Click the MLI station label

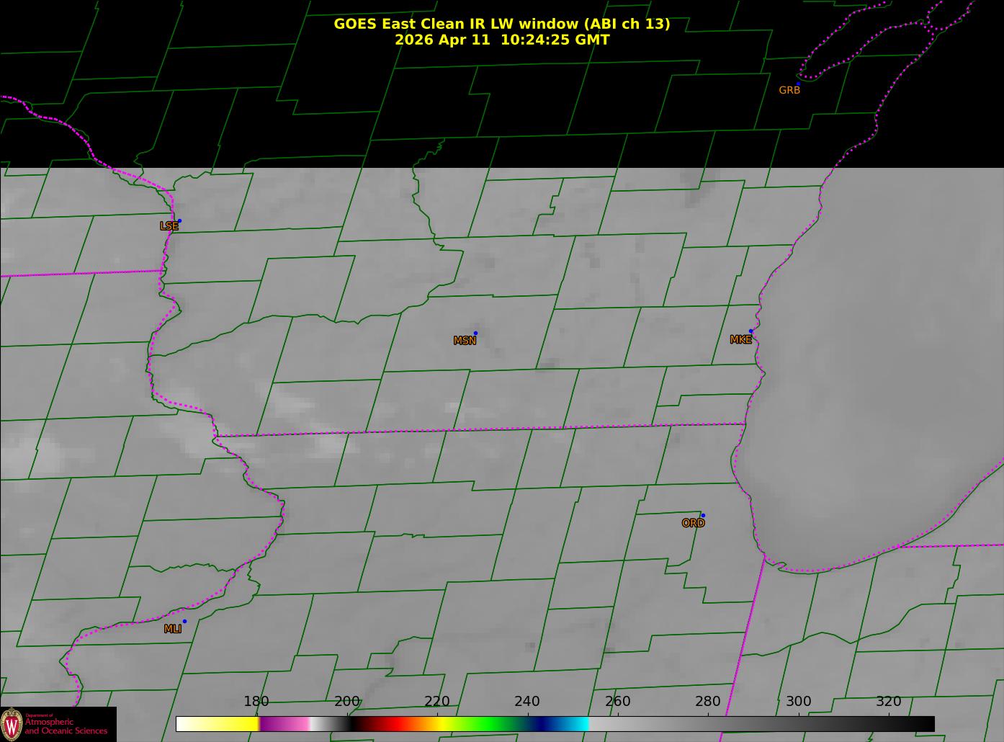click(x=172, y=629)
